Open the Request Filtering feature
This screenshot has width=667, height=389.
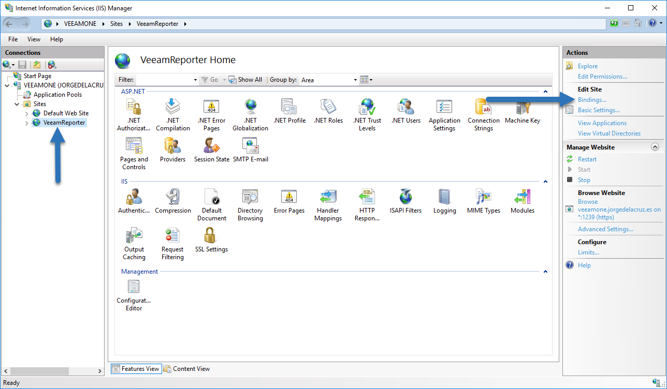click(172, 244)
